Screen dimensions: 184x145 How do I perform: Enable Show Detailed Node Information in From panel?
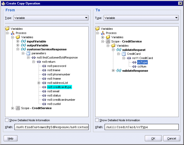(x=7, y=120)
